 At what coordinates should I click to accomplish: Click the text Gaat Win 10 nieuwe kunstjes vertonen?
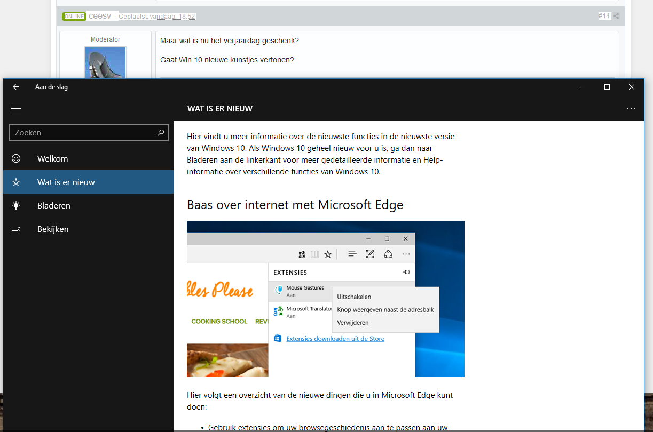(227, 60)
